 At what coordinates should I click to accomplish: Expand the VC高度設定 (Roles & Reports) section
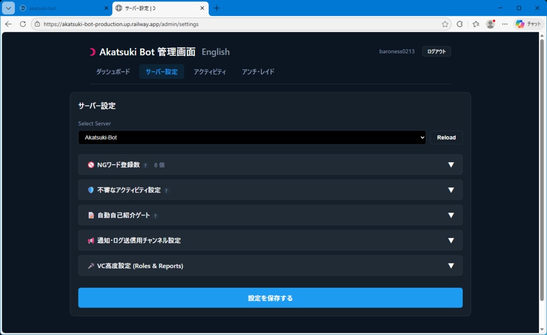451,266
